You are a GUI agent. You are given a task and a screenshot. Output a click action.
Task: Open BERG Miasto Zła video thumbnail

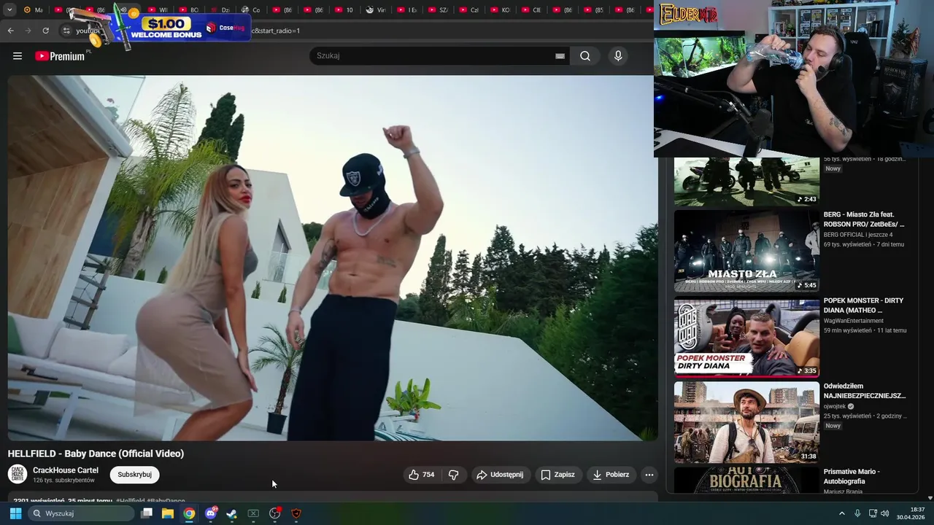coord(746,251)
